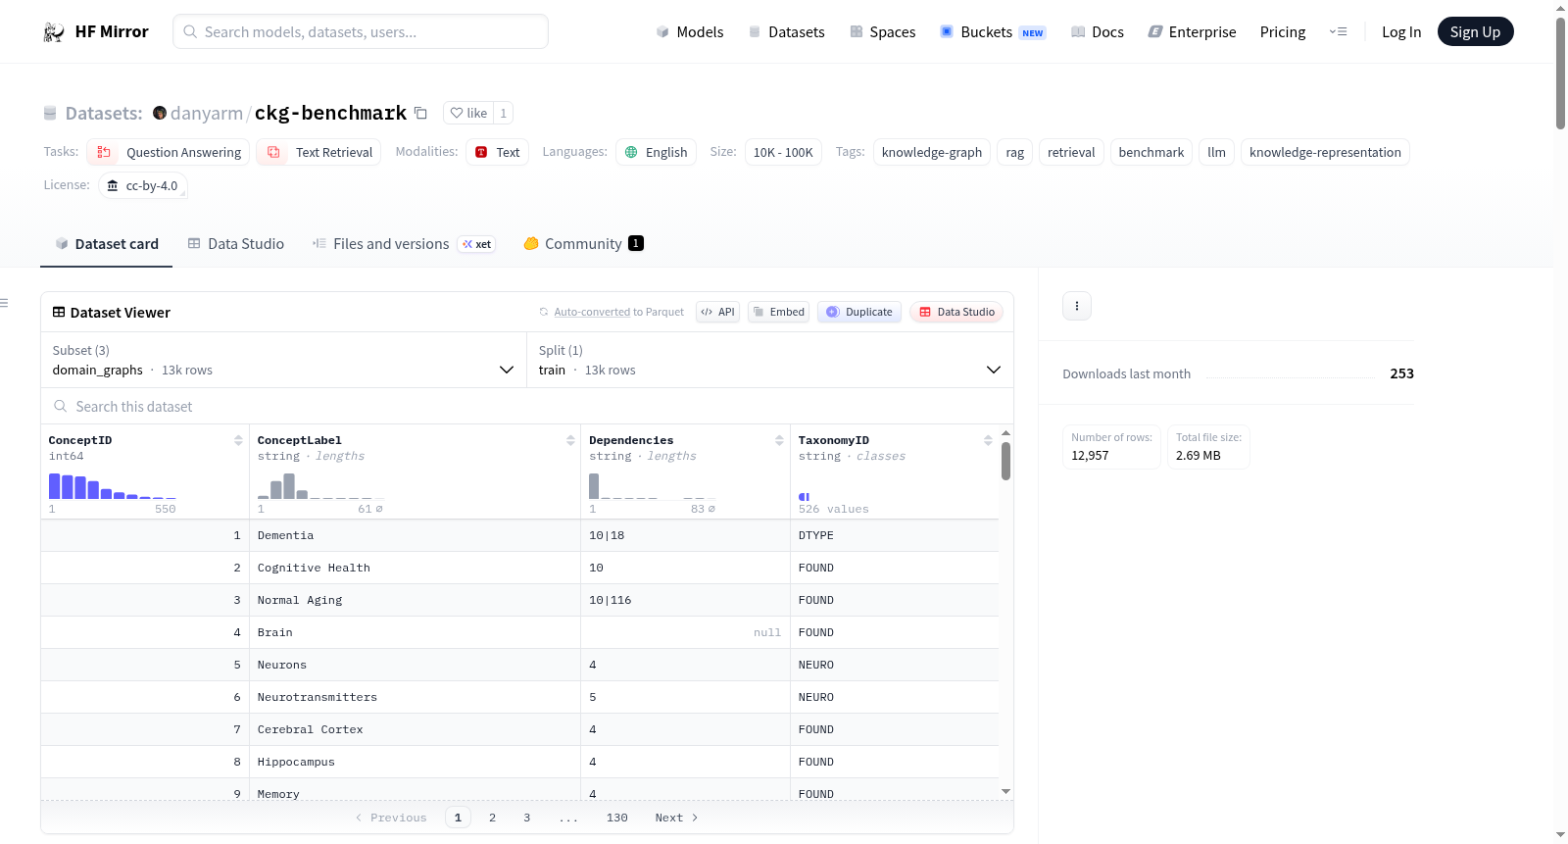Click the Cognitive Health cell
This screenshot has height=844, width=1568.
coord(415,568)
